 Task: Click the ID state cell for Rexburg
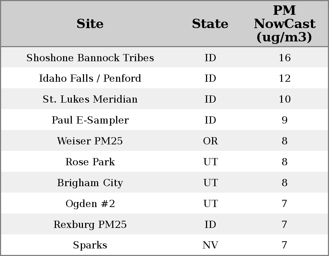click(x=210, y=225)
